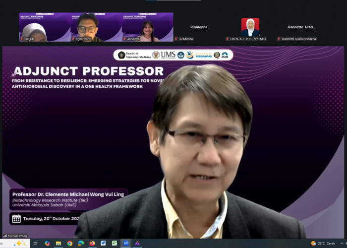The image size is (347, 248).
Task: Open Microsoft Word from the taskbar
Action: 103,243
